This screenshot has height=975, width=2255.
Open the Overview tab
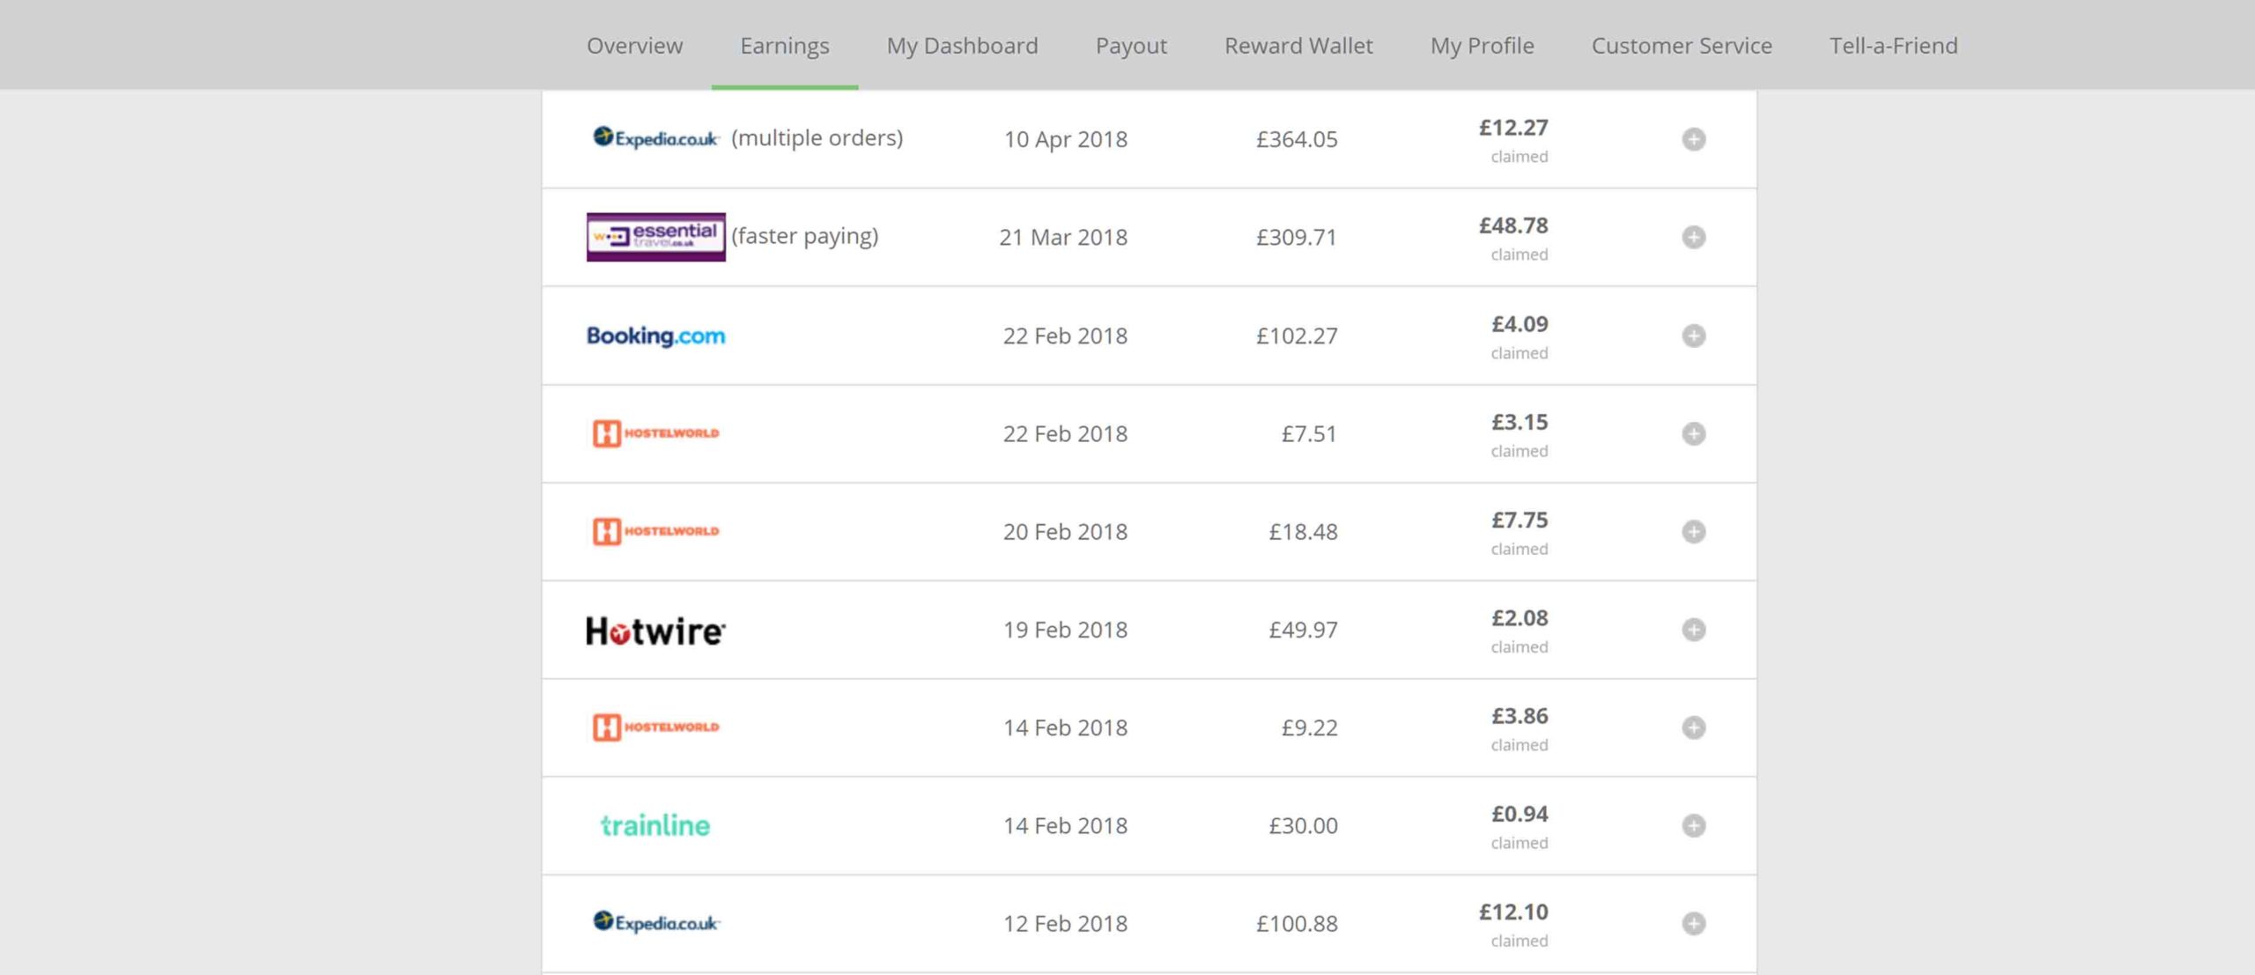(x=634, y=45)
